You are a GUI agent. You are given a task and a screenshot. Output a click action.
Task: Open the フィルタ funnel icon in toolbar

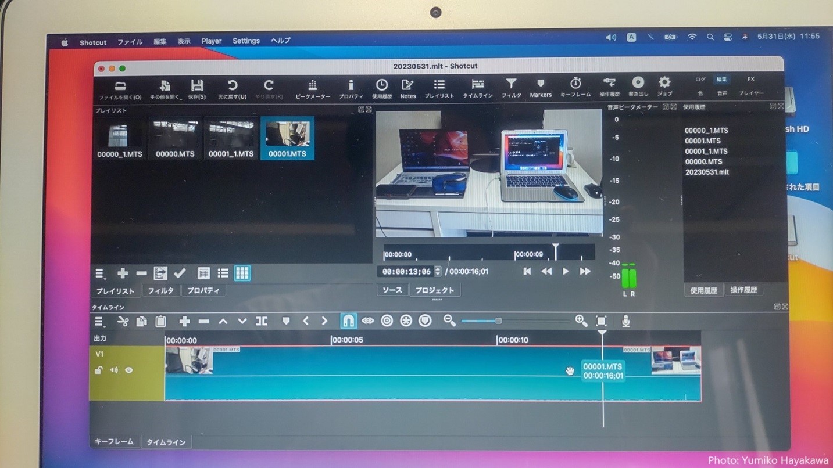pyautogui.click(x=511, y=89)
